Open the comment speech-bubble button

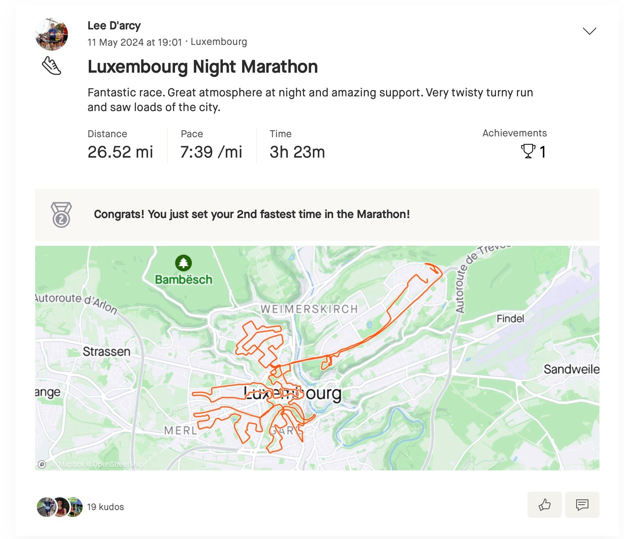582,505
